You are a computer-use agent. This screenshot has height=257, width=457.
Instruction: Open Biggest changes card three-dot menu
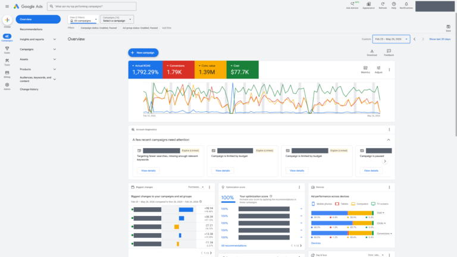[209, 187]
